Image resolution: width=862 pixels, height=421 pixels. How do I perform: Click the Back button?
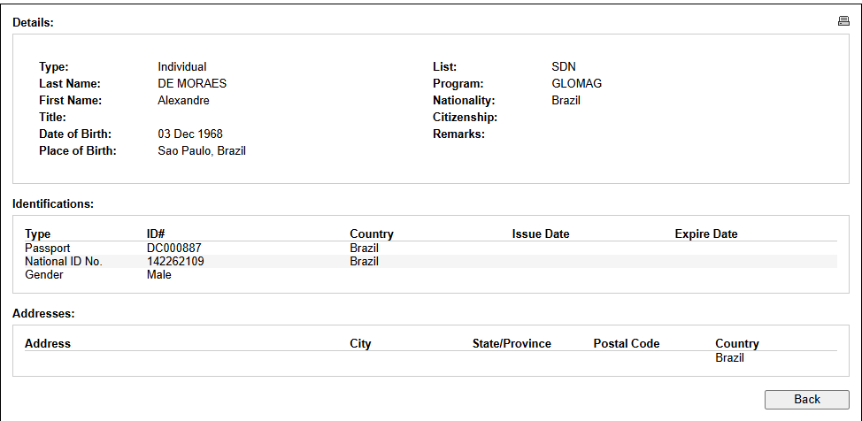(806, 400)
